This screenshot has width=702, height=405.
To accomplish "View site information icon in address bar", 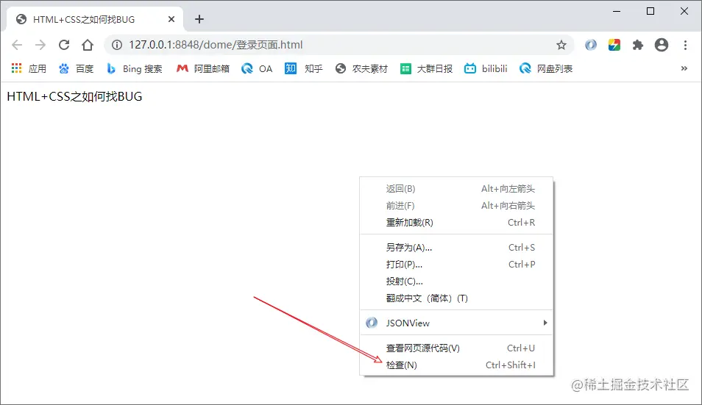I will click(117, 45).
